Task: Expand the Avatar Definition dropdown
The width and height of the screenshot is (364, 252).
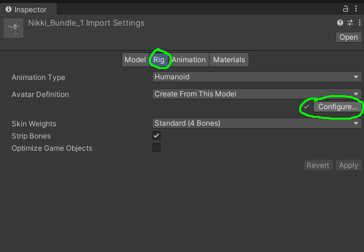Action: coord(257,94)
